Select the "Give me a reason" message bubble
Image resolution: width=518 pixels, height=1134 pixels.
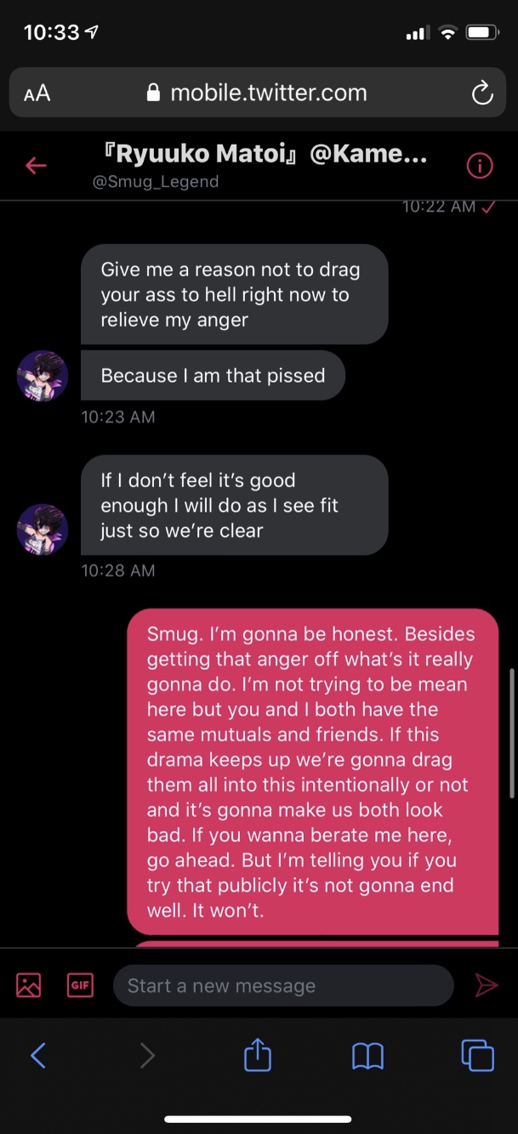point(234,294)
